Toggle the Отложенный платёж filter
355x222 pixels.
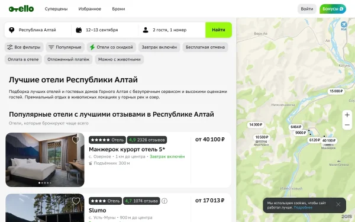[x=68, y=59]
